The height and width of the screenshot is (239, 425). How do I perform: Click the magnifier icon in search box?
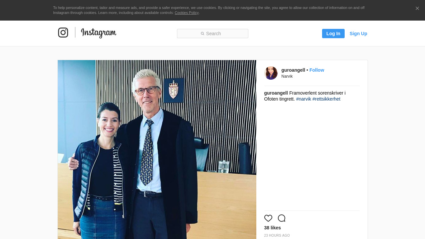[x=202, y=34]
